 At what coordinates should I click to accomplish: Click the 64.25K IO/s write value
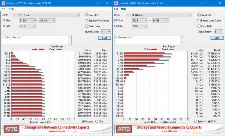coord(197,54)
